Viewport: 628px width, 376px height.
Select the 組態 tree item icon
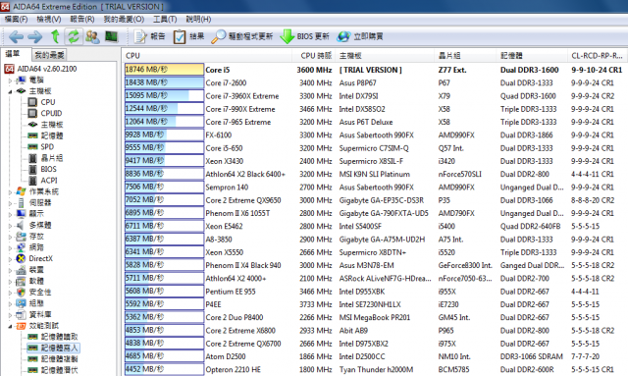pyautogui.click(x=21, y=303)
